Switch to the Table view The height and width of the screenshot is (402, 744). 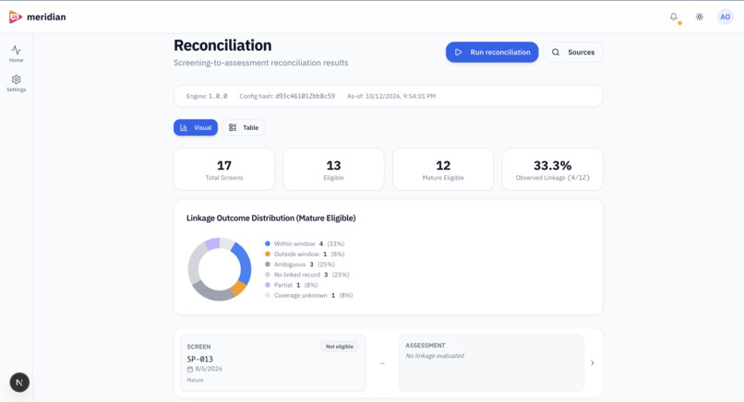point(244,127)
